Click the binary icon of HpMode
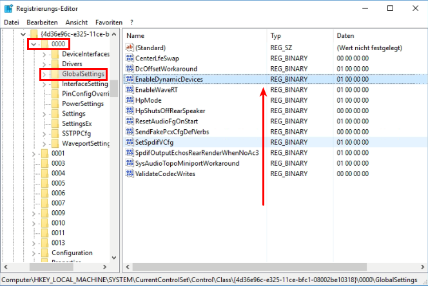 [130, 100]
